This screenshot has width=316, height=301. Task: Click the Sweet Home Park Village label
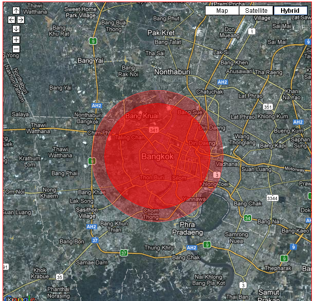pyautogui.click(x=81, y=12)
